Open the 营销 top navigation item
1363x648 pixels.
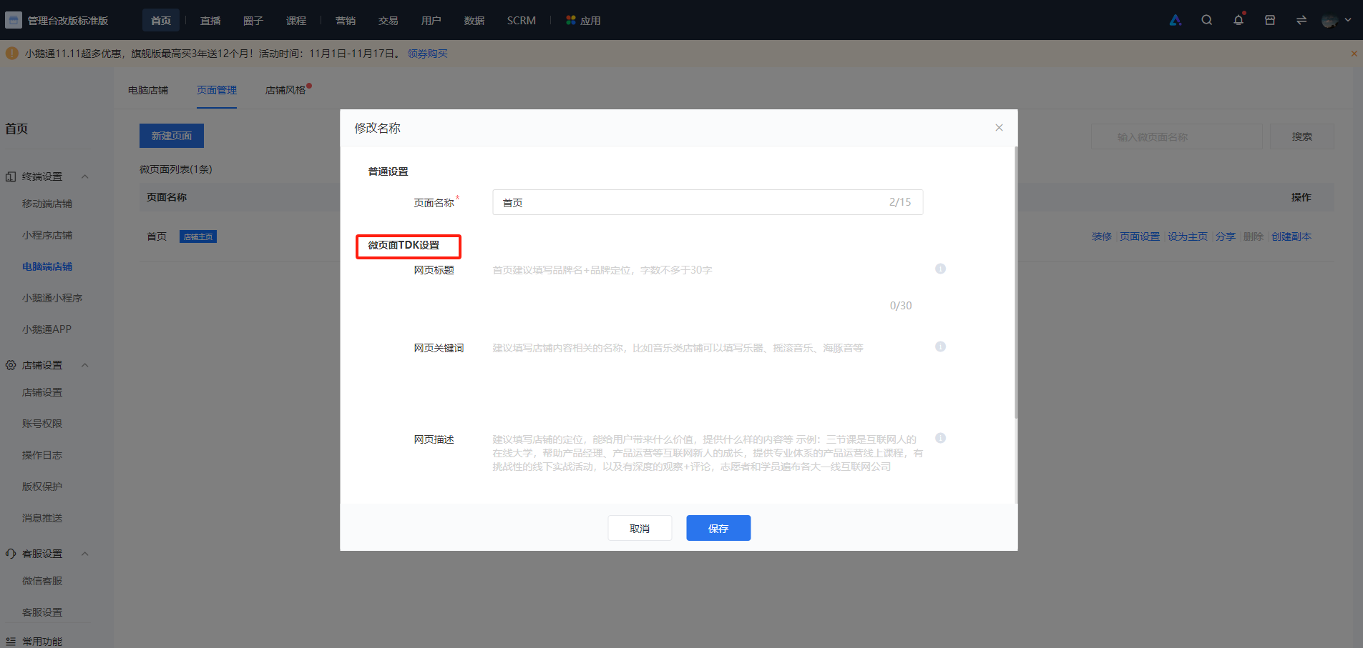[x=346, y=21]
